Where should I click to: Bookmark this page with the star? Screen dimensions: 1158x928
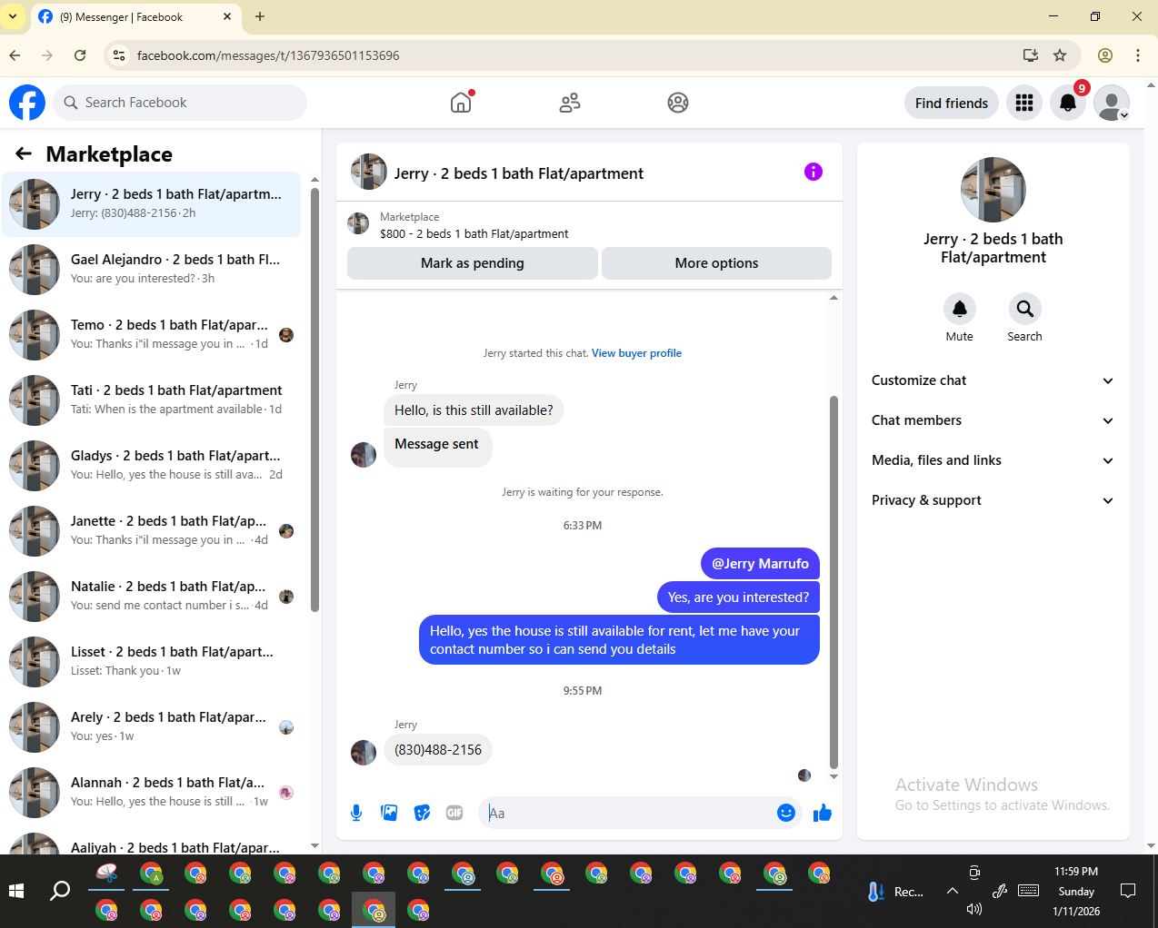(x=1060, y=55)
